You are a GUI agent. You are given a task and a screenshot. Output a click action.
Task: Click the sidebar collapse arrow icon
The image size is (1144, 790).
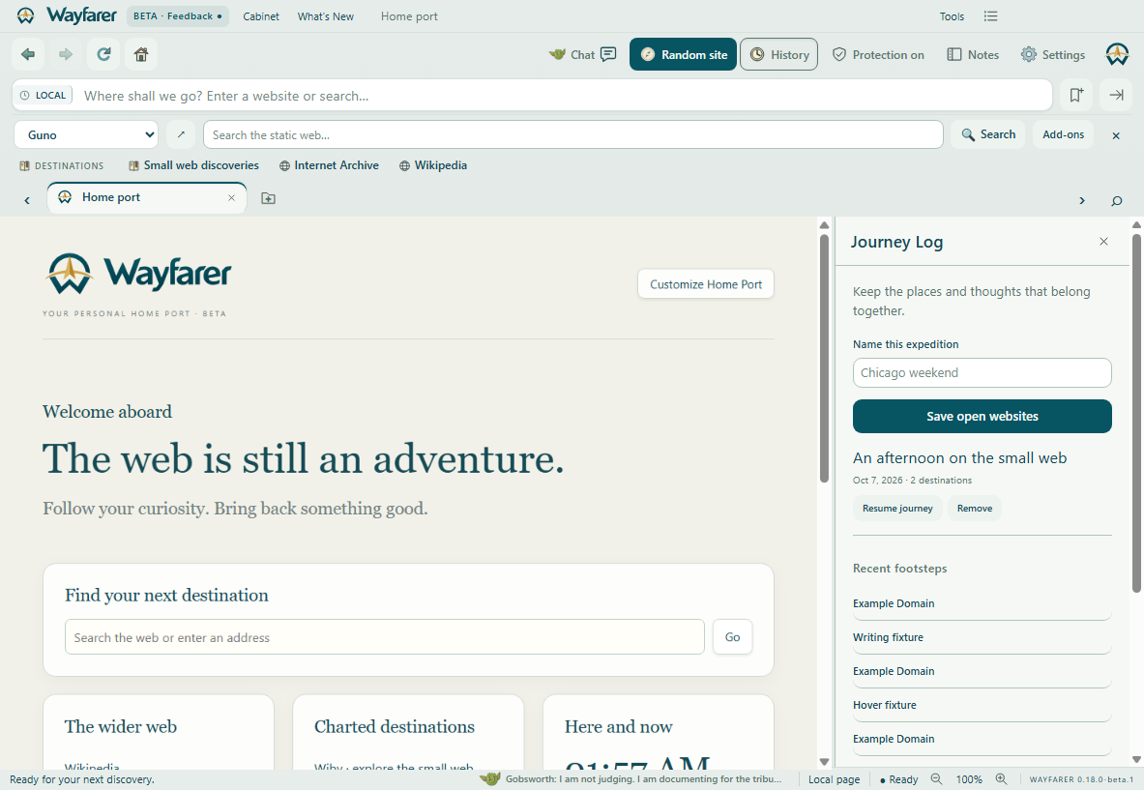click(1116, 95)
